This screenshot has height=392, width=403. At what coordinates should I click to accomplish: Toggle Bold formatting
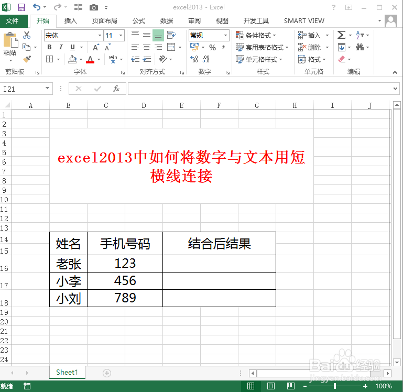point(49,47)
